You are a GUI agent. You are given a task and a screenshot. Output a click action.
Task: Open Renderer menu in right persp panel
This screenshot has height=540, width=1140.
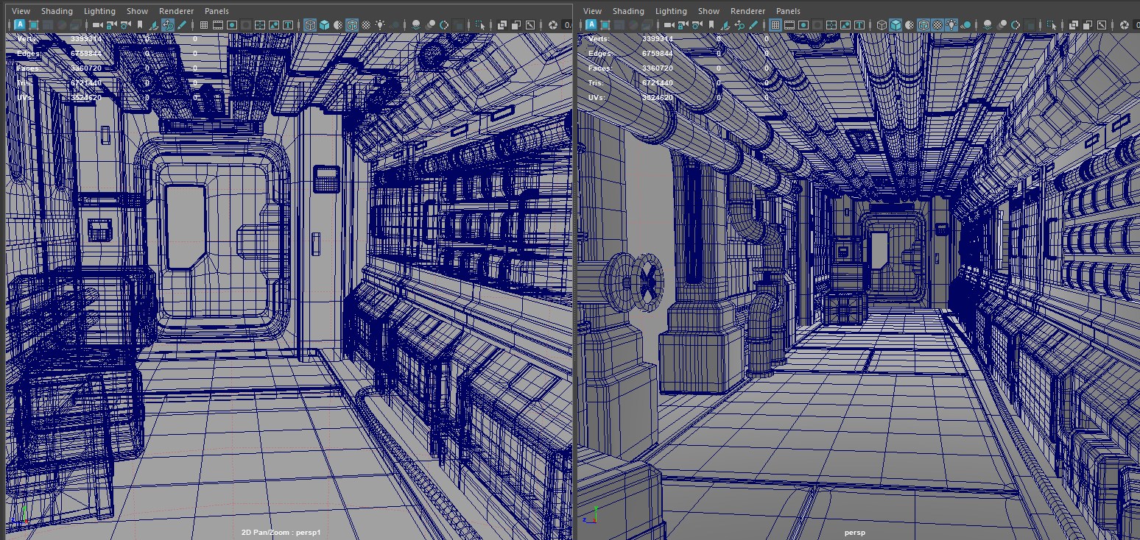[747, 11]
